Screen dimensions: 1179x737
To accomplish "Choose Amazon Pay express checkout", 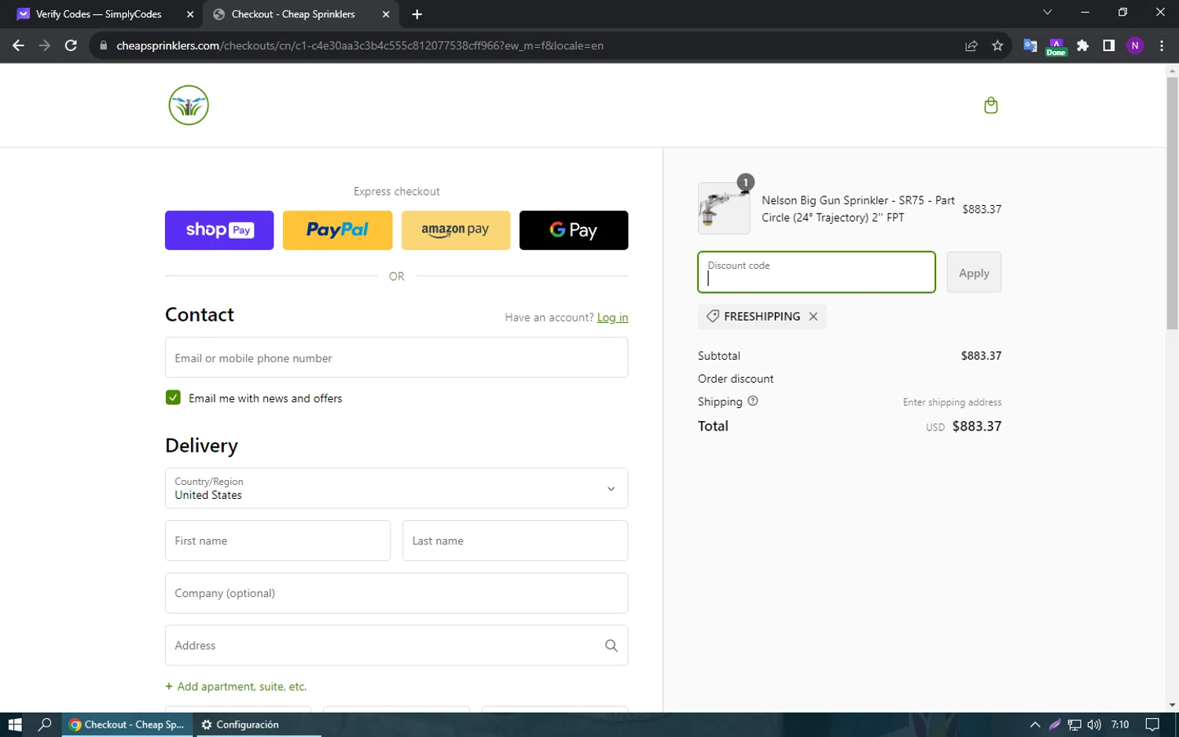I will 456,230.
